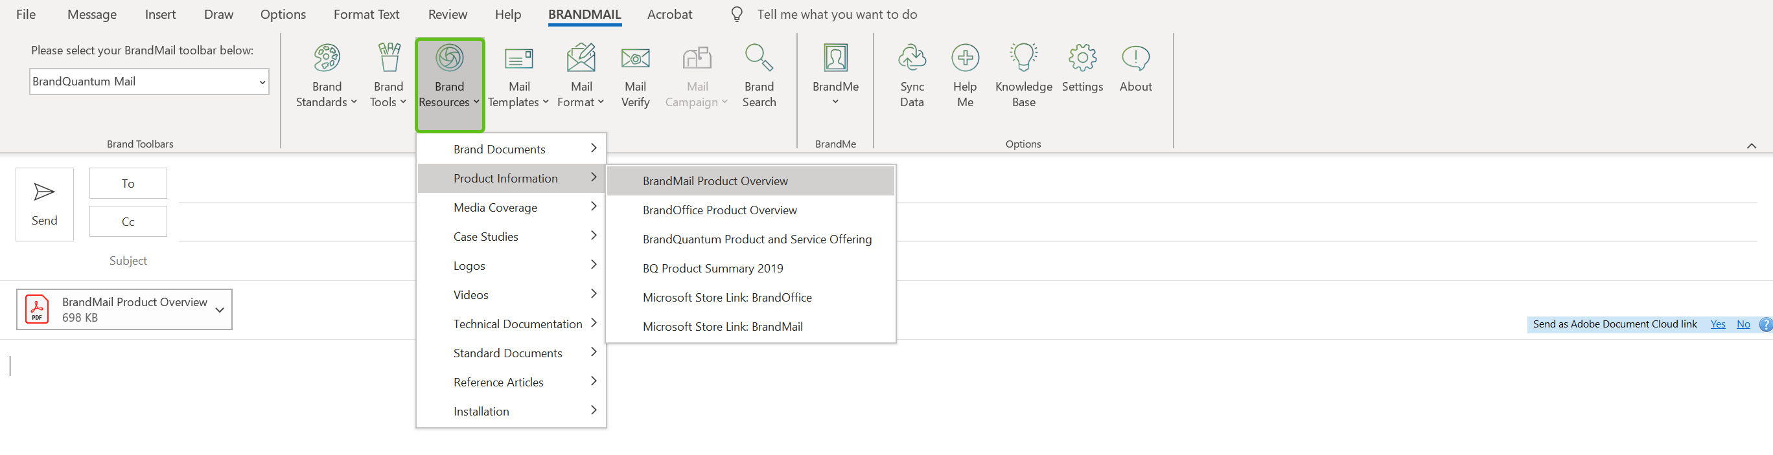
Task: Select BrandQuantum Product and Service Offering
Action: tap(751, 239)
